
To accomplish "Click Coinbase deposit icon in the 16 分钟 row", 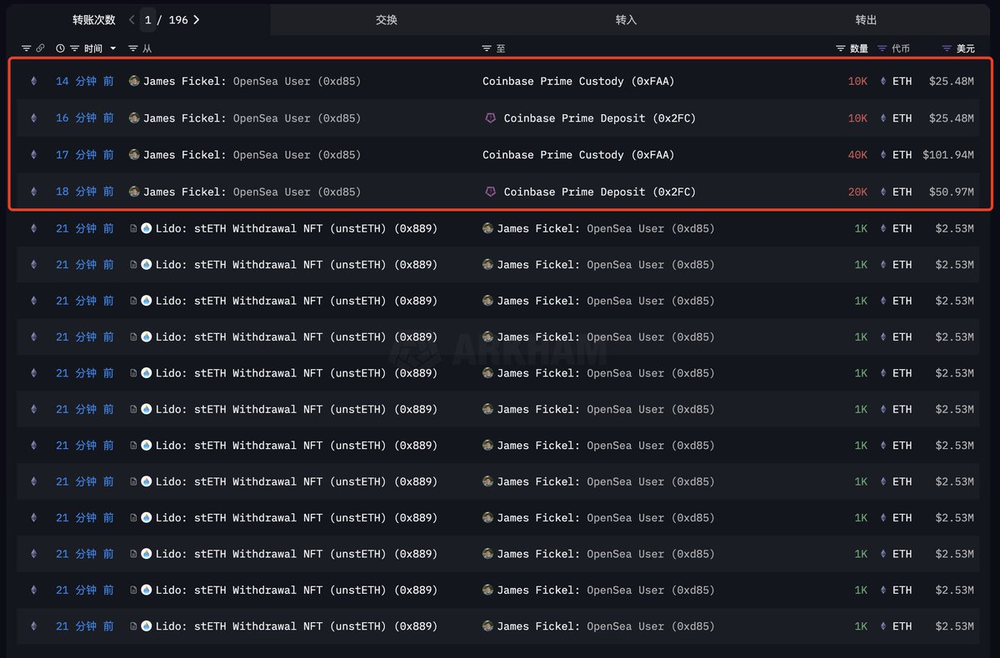I will (490, 118).
